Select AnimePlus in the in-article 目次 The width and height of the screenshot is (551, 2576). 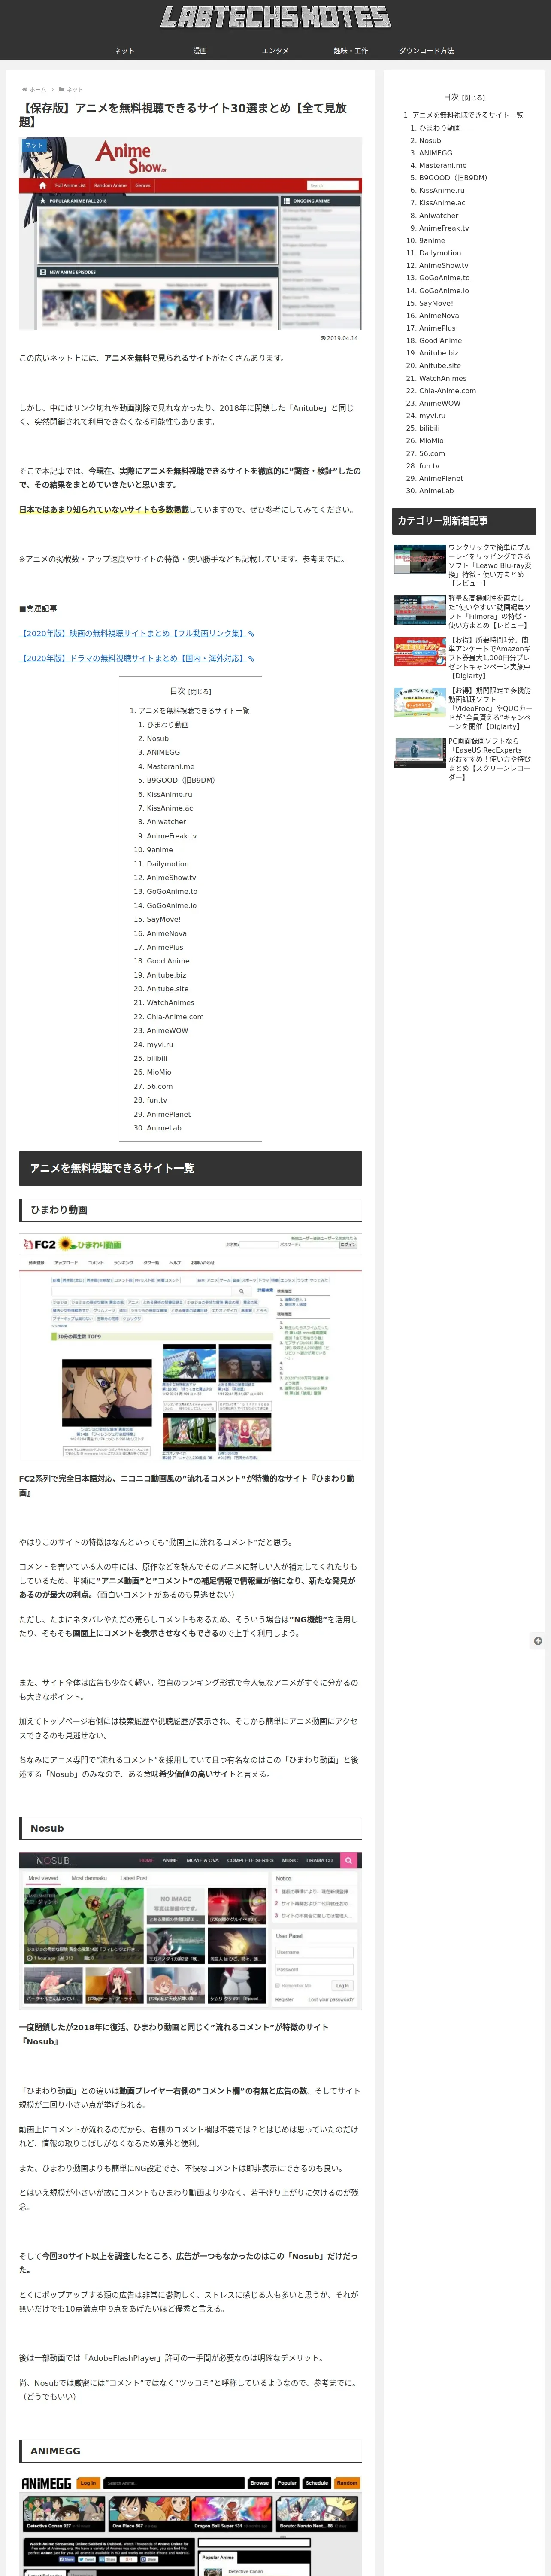165,947
